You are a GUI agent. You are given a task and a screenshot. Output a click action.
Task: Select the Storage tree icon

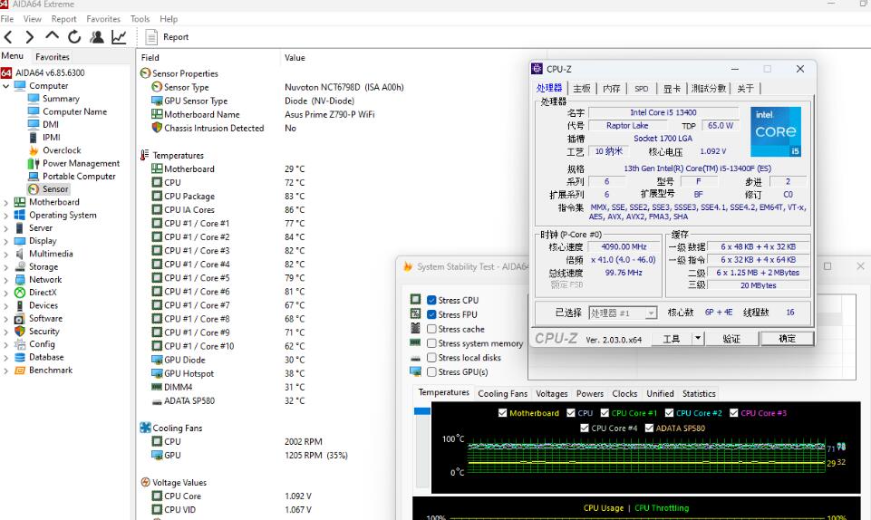coord(20,266)
